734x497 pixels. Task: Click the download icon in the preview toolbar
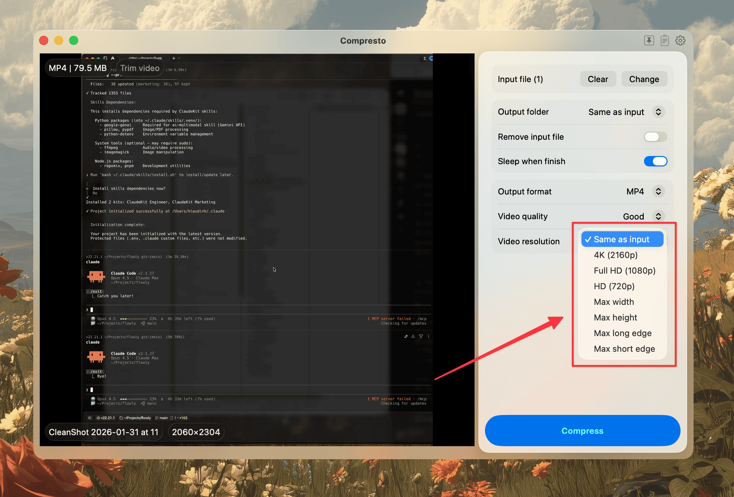click(x=413, y=336)
